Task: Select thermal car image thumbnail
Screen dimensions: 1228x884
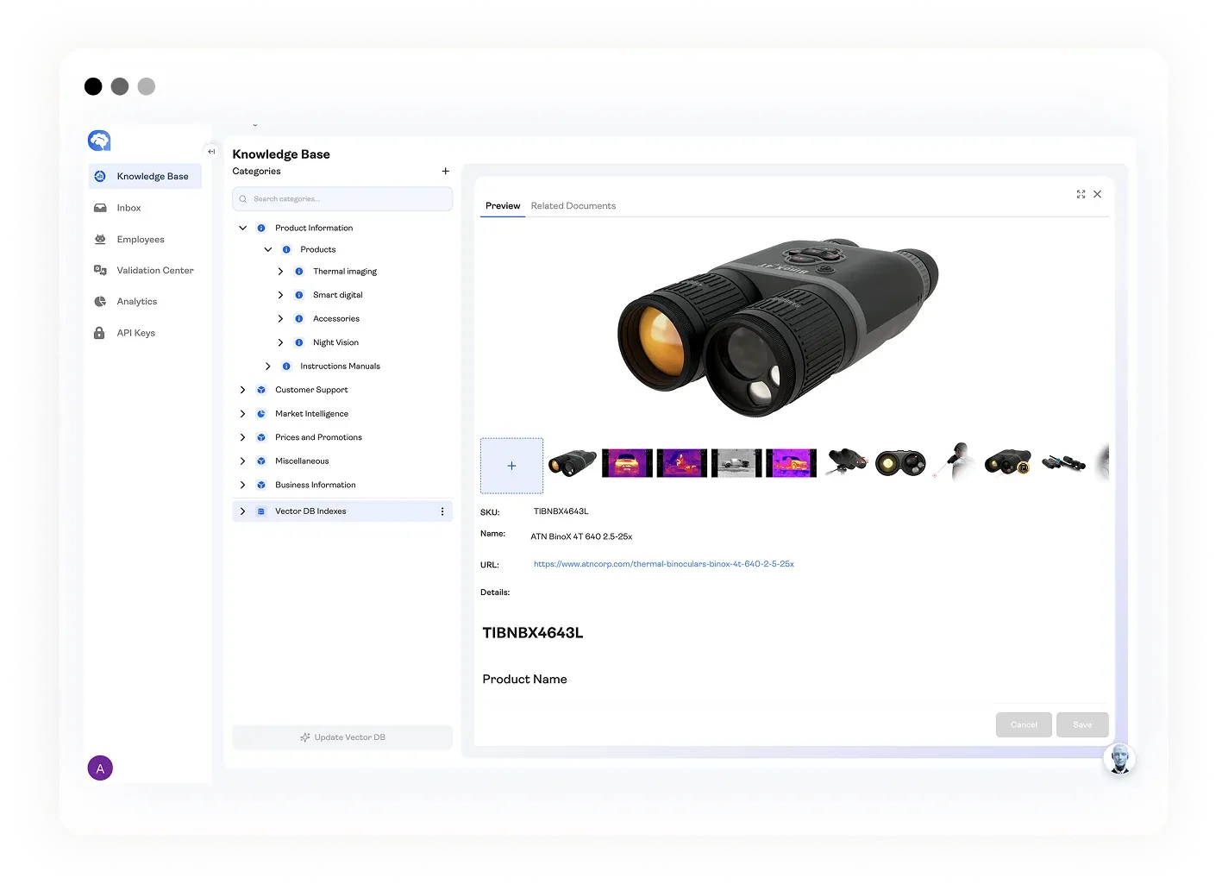Action: coord(627,463)
